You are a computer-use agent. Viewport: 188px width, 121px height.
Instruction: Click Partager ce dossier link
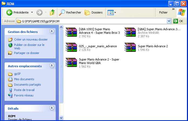27,53
